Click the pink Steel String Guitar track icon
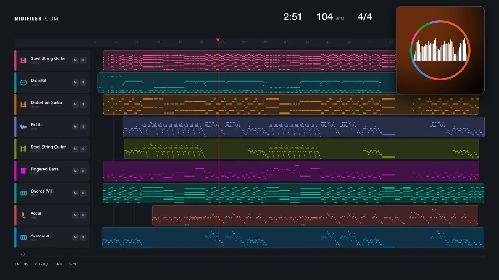The image size is (499, 280). [x=23, y=60]
